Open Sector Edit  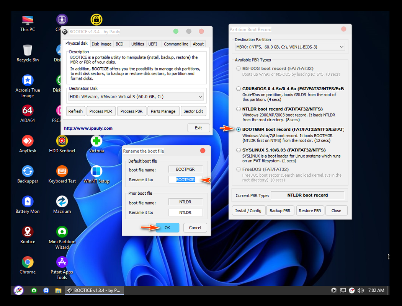coord(193,111)
